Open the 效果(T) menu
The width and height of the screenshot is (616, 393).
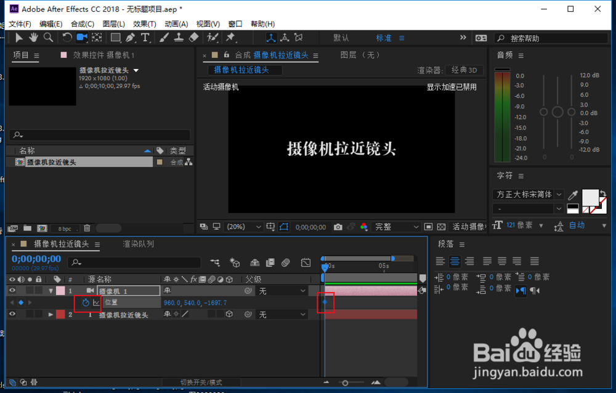pyautogui.click(x=145, y=24)
